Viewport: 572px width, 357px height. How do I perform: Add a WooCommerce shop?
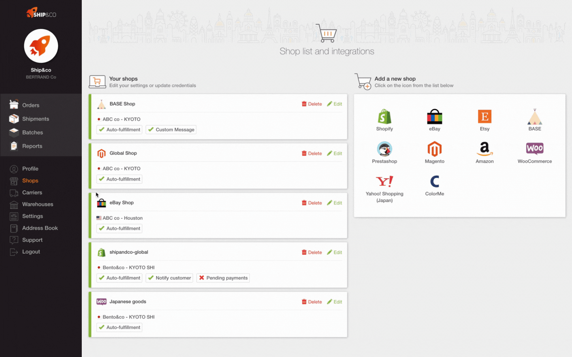coord(535,152)
